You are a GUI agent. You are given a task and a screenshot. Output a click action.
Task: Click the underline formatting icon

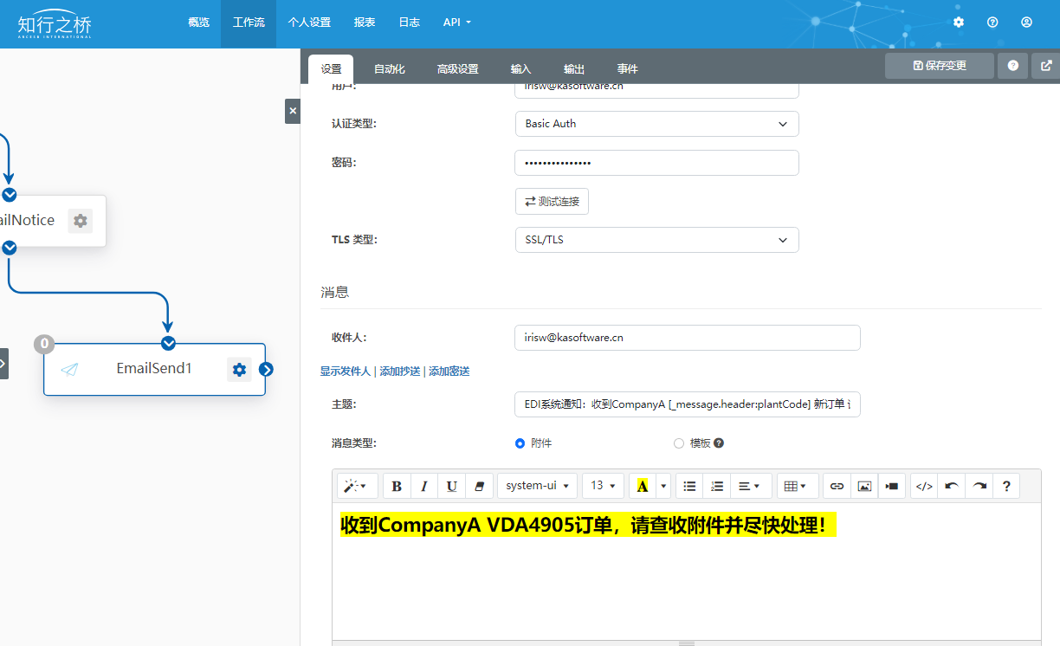pyautogui.click(x=451, y=487)
